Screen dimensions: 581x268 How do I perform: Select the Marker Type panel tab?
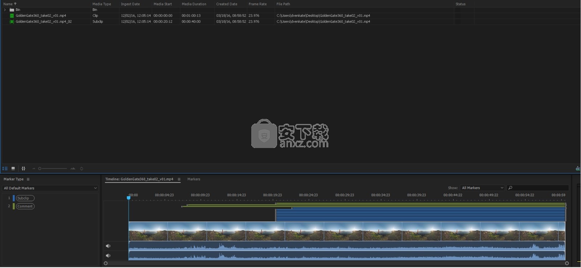tap(13, 179)
